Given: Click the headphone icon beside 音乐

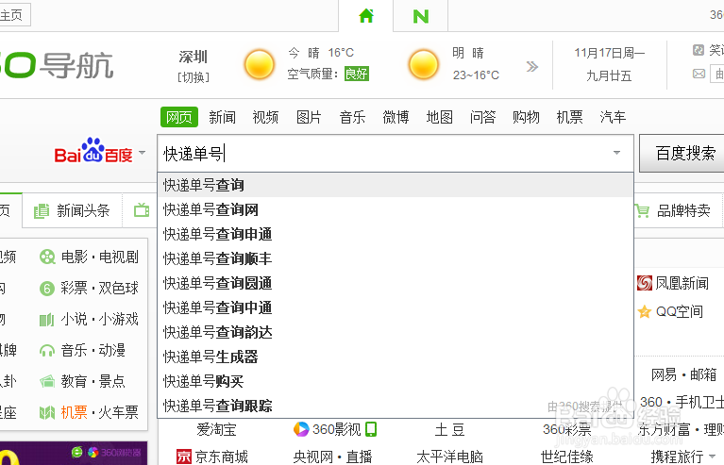Looking at the screenshot, I should point(47,351).
